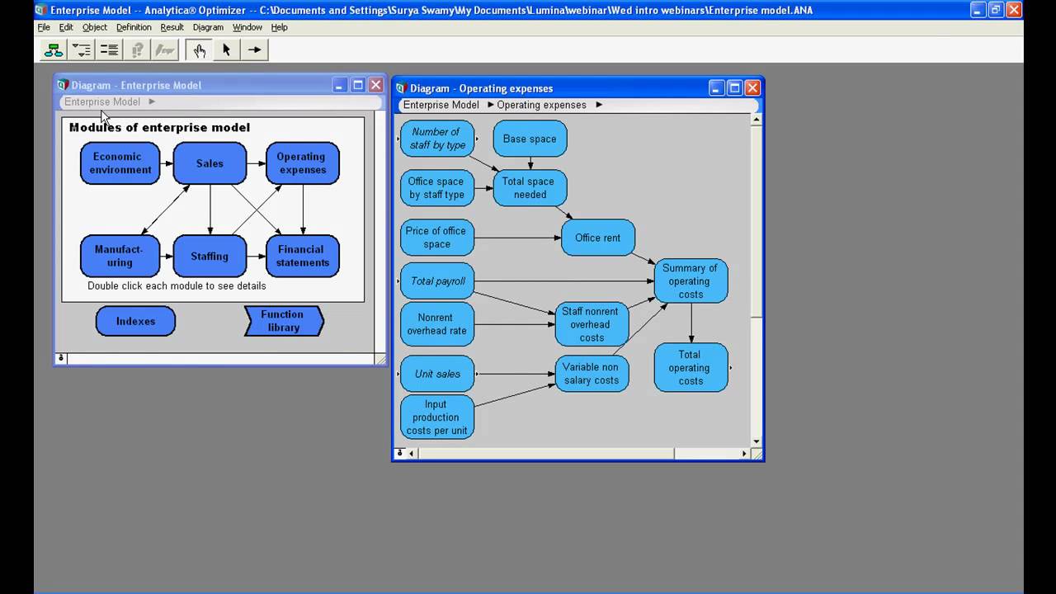The height and width of the screenshot is (594, 1056).
Task: Expand arrow after grayed Enterprise Model breadcrumb
Action: pos(152,101)
